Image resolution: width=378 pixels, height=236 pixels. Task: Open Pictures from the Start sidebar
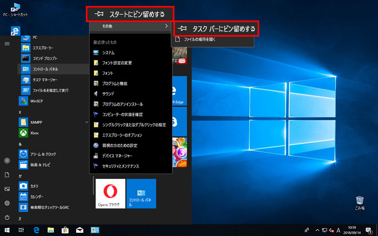pyautogui.click(x=7, y=189)
